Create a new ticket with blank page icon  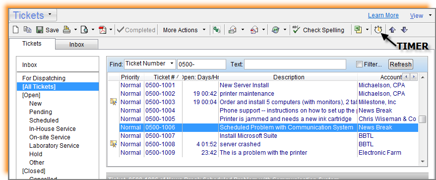coord(16,30)
